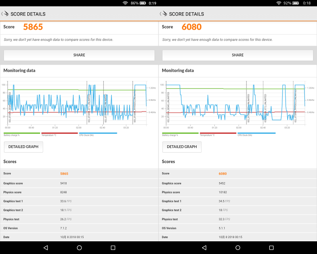Viewport: 317px width, 254px height.
Task: Click SCORE DETAILS title on right screen
Action: 187,14
